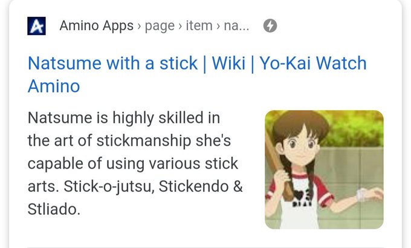
Task: Click the chevron after "Amino Apps"
Action: pyautogui.click(x=139, y=26)
